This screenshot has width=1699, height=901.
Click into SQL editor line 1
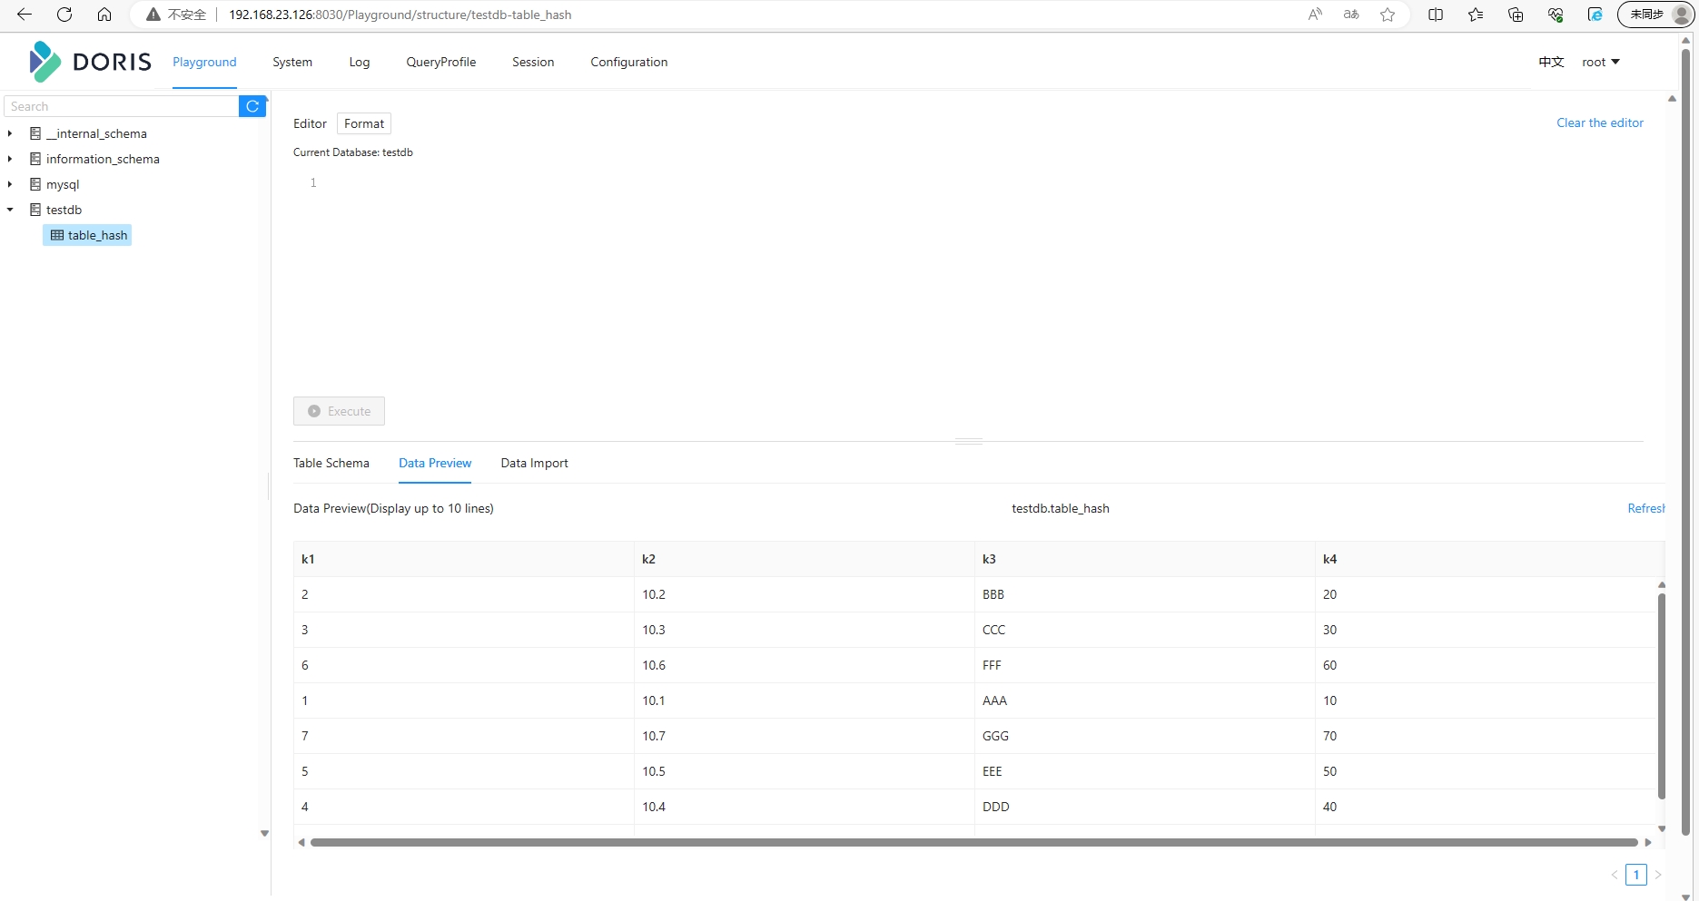pyautogui.click(x=981, y=182)
